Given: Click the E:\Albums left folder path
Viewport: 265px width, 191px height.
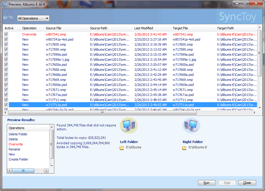Looking at the screenshot, I should click(x=133, y=147).
